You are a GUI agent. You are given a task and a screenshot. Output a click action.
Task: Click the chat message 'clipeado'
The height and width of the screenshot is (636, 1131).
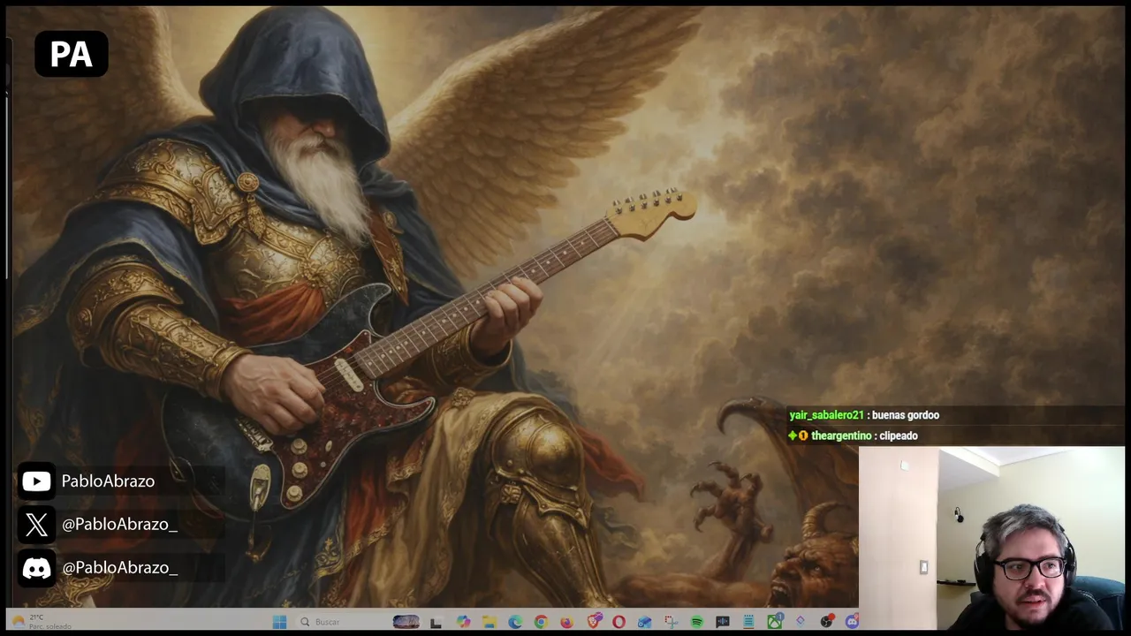897,435
